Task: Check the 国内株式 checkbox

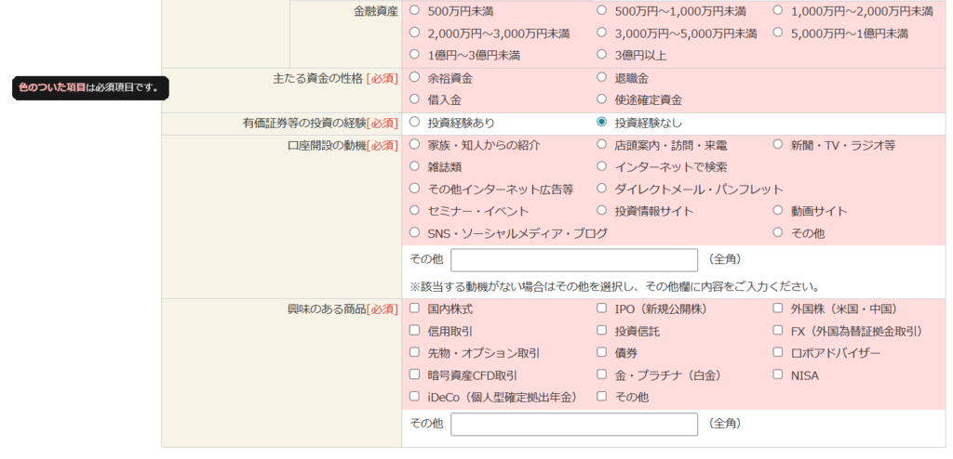Action: (x=415, y=308)
